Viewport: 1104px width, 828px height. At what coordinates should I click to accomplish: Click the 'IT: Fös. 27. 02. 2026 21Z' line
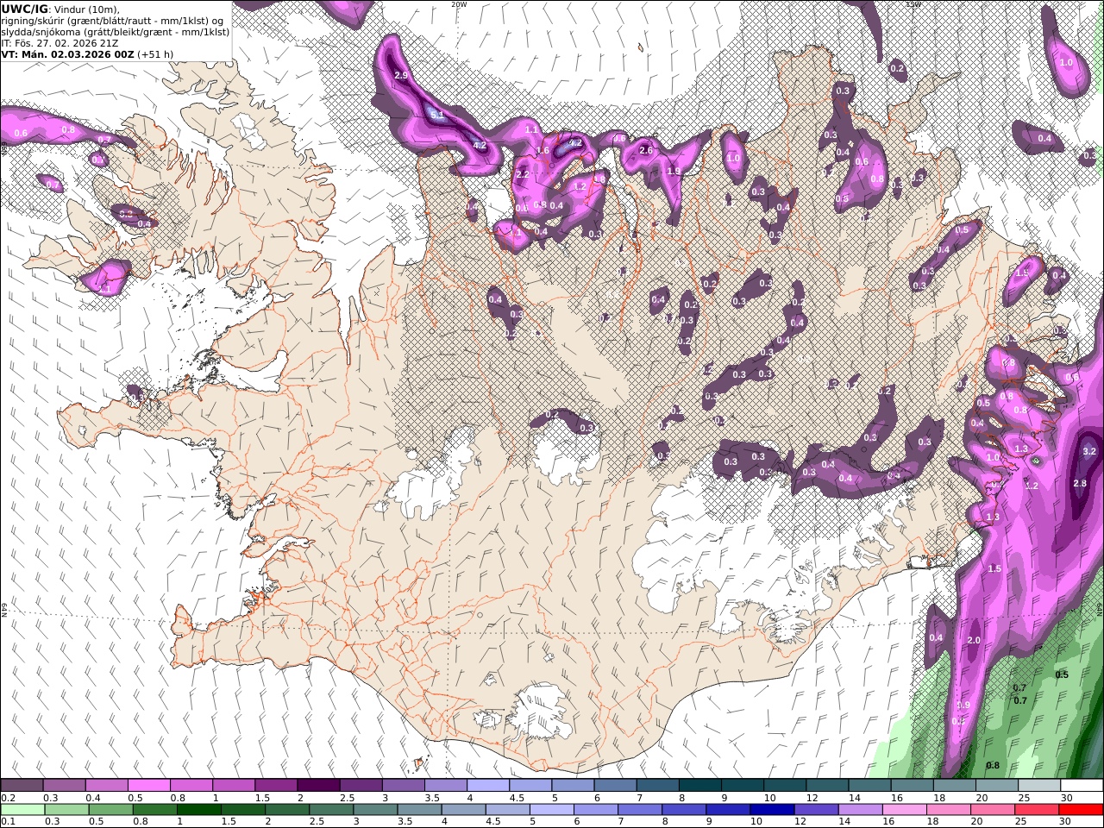click(60, 43)
